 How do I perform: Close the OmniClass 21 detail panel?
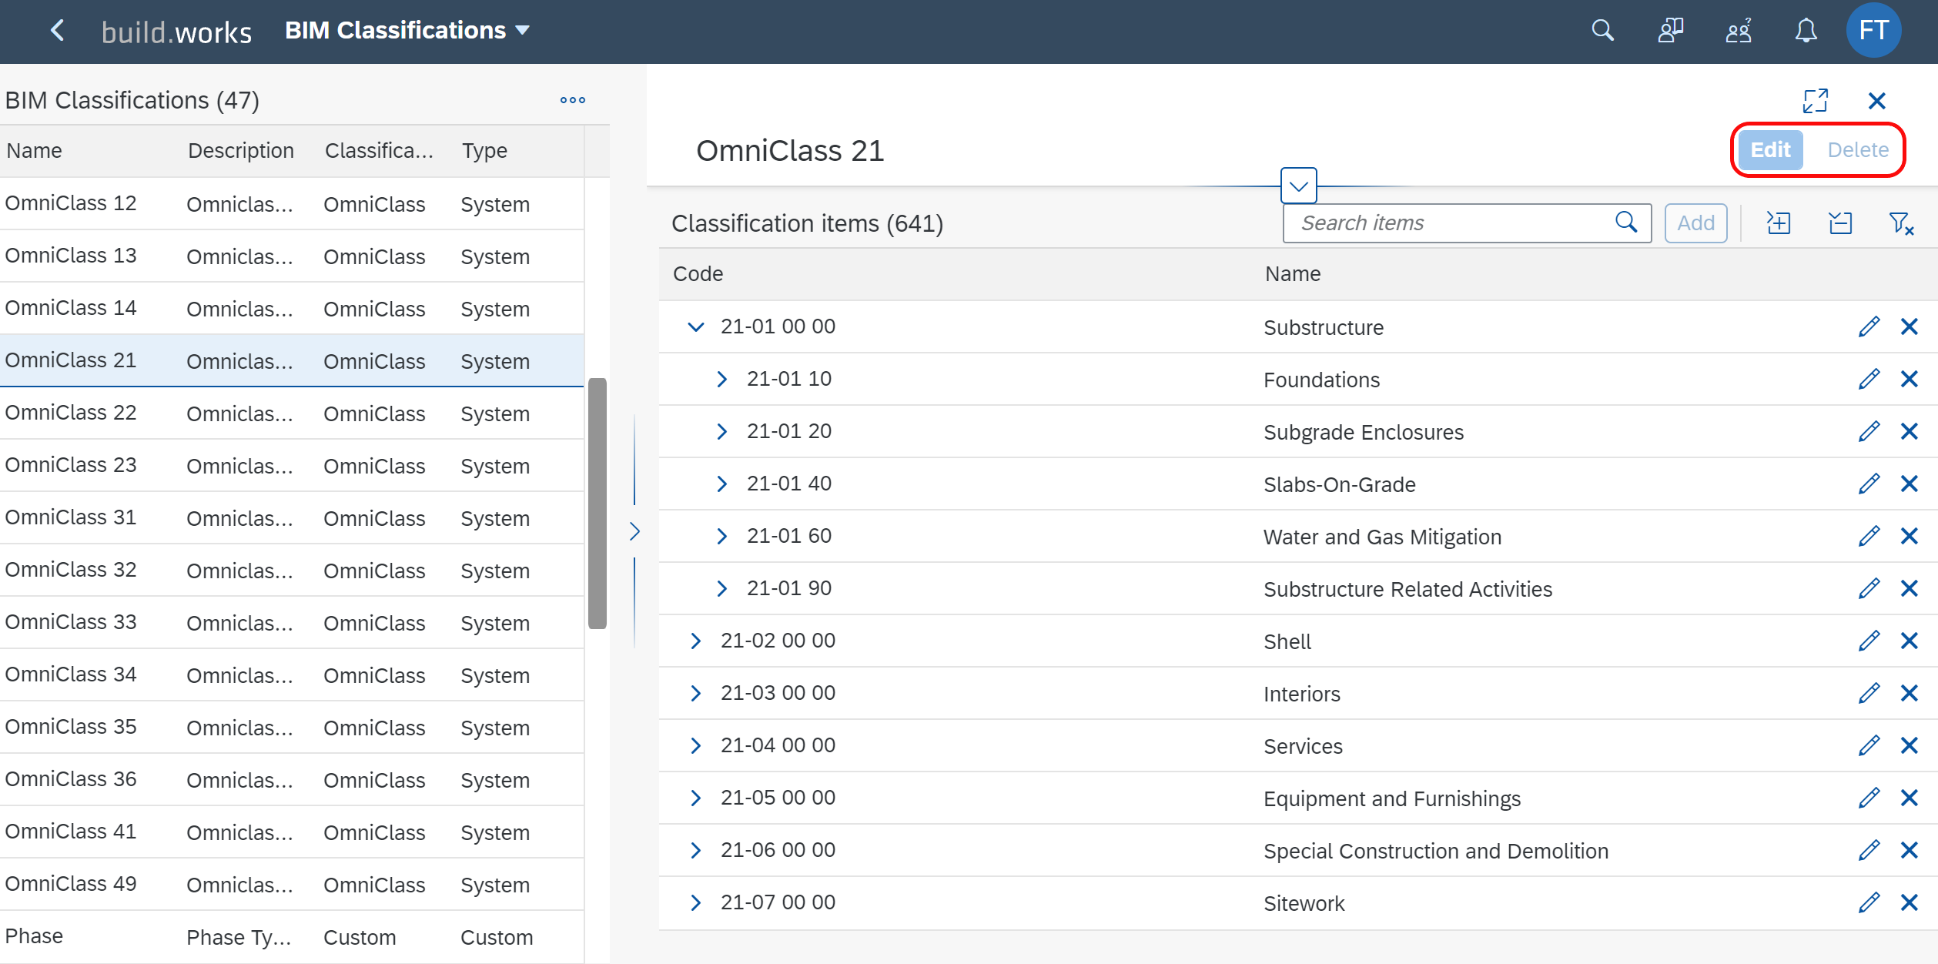coord(1877,101)
